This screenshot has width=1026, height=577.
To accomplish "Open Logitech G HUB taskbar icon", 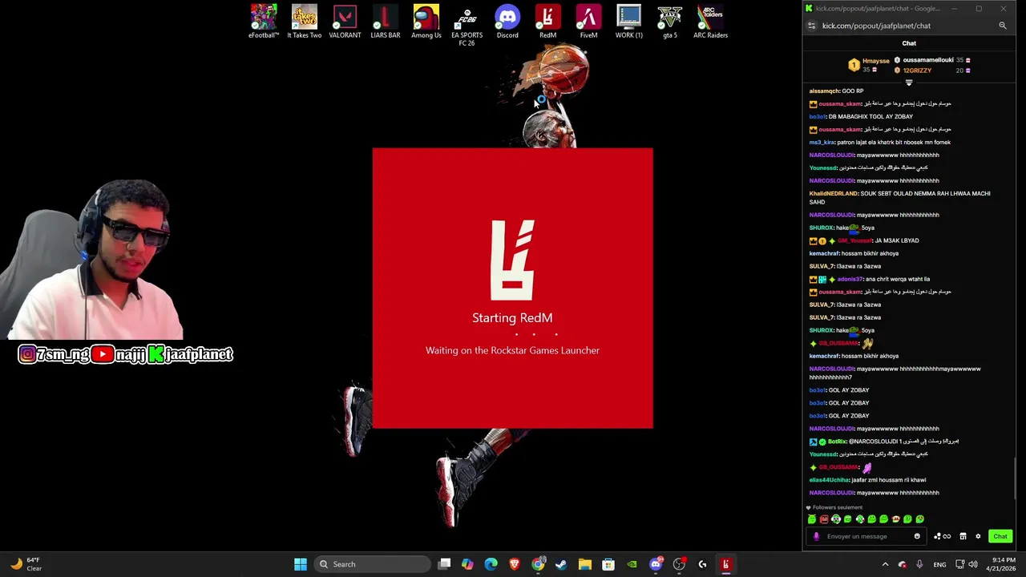I will click(x=702, y=564).
